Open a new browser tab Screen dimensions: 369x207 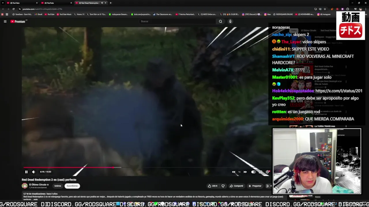point(110,3)
